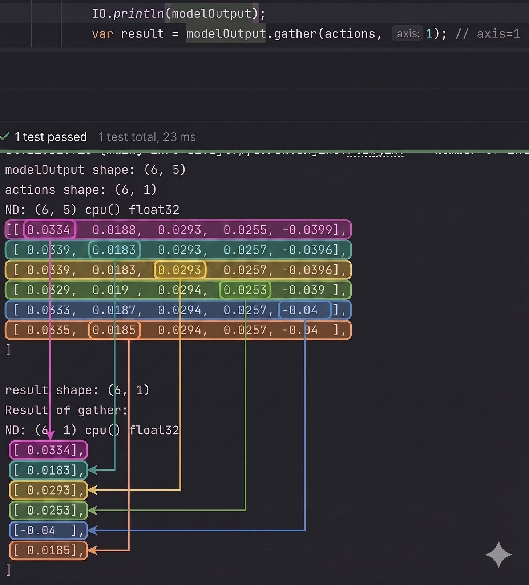The width and height of the screenshot is (529, 585).
Task: Click the value 0.0333 in the matrix
Action: coord(48,310)
